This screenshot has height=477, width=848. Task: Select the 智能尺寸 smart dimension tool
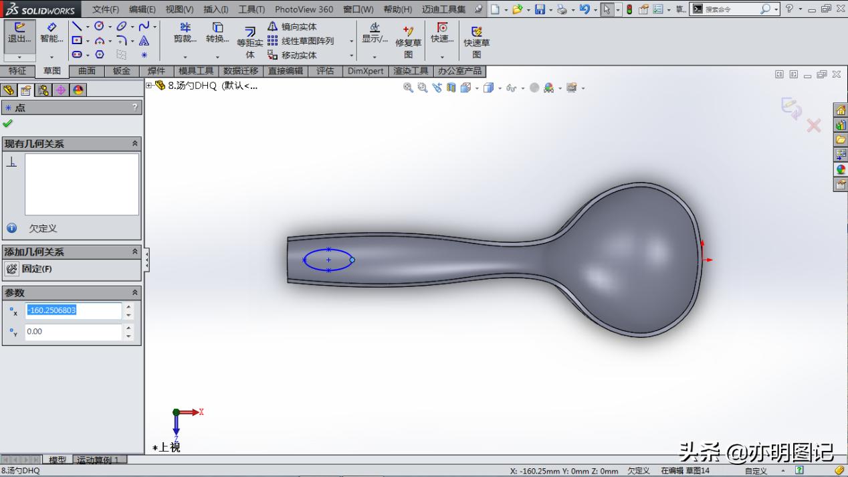[51, 33]
